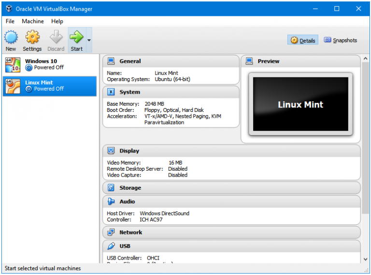Click the "Floppy, Optical, Hard Disk" boot order
This screenshot has width=371, height=275.
click(174, 110)
